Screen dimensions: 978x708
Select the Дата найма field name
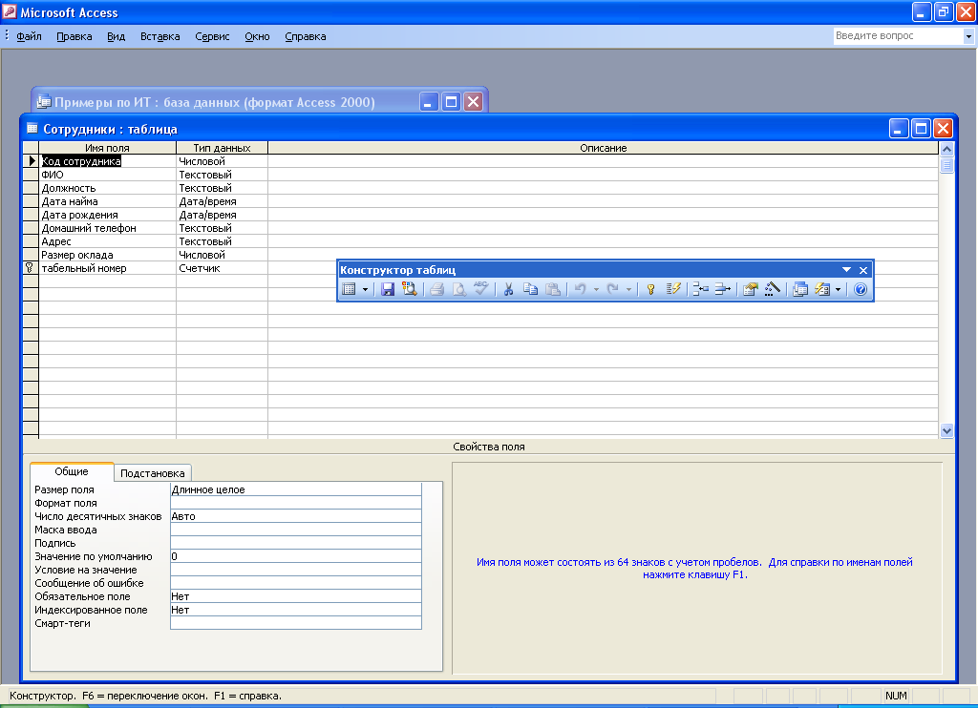click(107, 201)
